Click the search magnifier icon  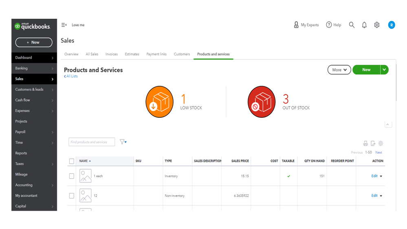(352, 25)
